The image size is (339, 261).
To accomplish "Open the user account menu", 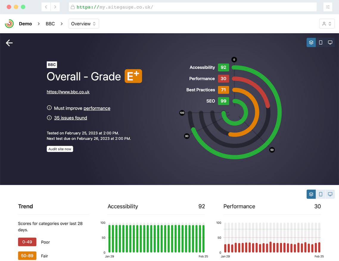I will (x=327, y=24).
